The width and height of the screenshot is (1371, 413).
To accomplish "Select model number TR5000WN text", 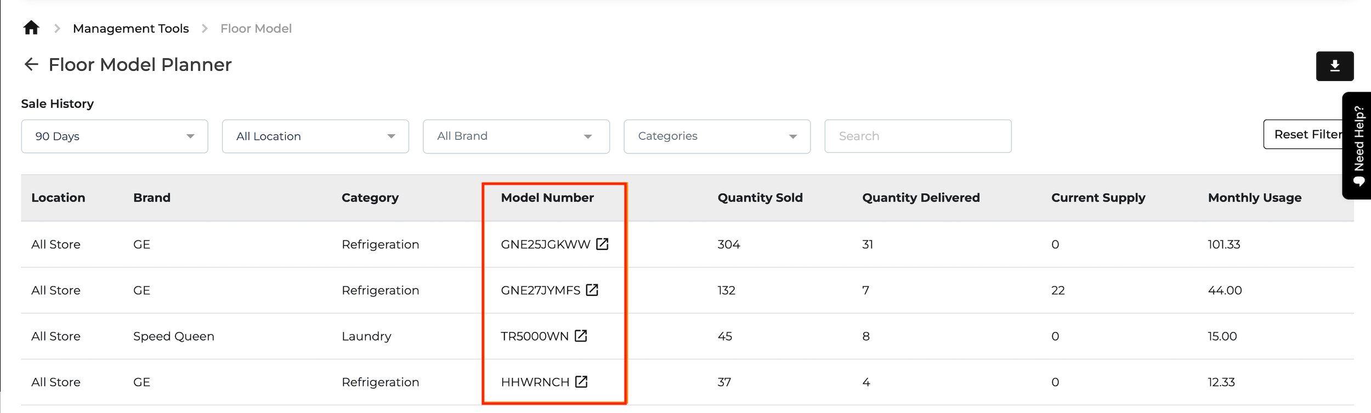I will 535,336.
